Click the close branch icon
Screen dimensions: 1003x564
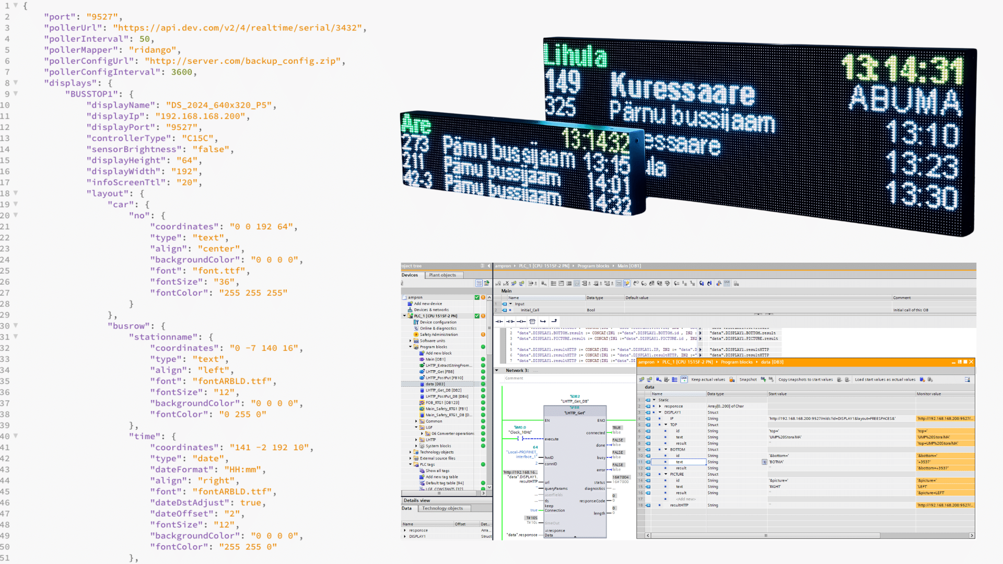pos(554,321)
